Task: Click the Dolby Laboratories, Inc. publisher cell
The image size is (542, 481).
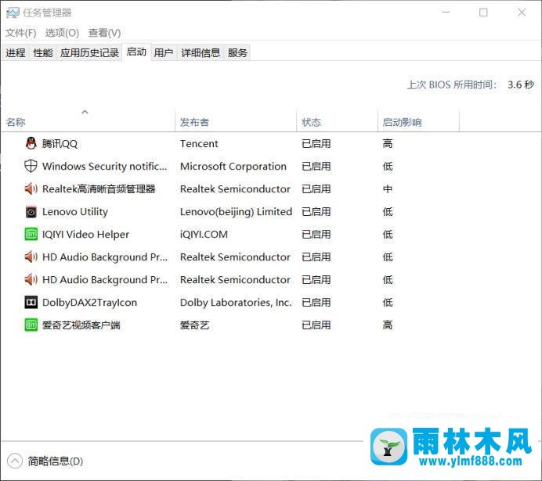Action: (x=236, y=302)
